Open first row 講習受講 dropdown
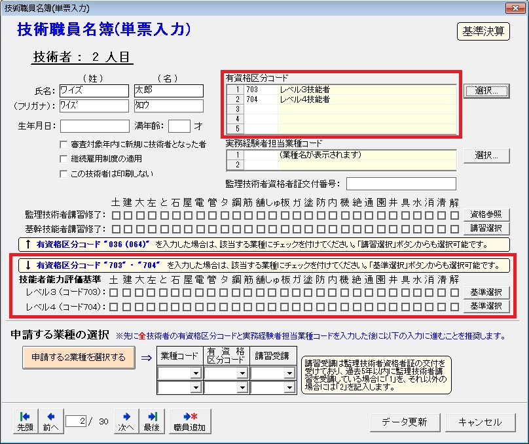This screenshot has width=529, height=444. 289,373
